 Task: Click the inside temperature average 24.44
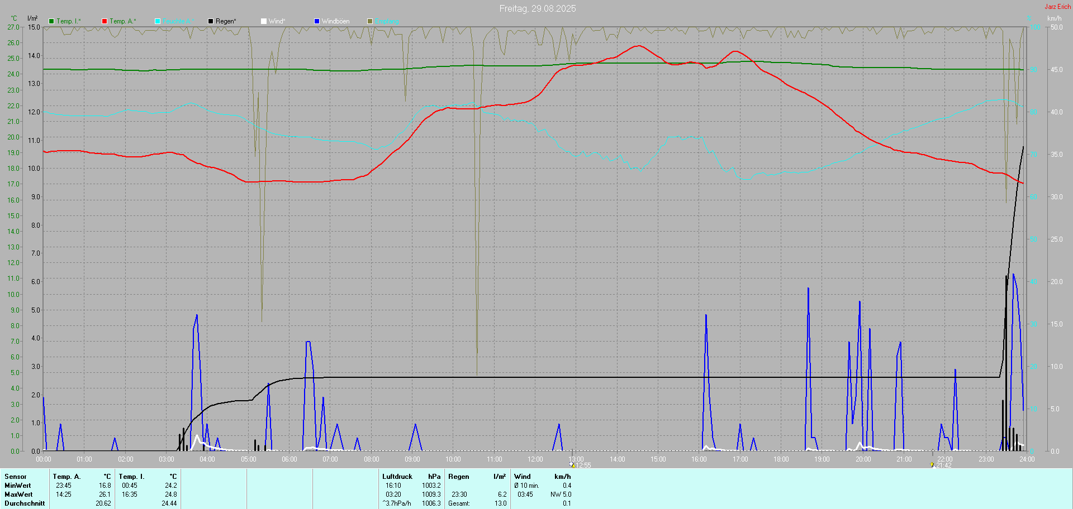[169, 503]
